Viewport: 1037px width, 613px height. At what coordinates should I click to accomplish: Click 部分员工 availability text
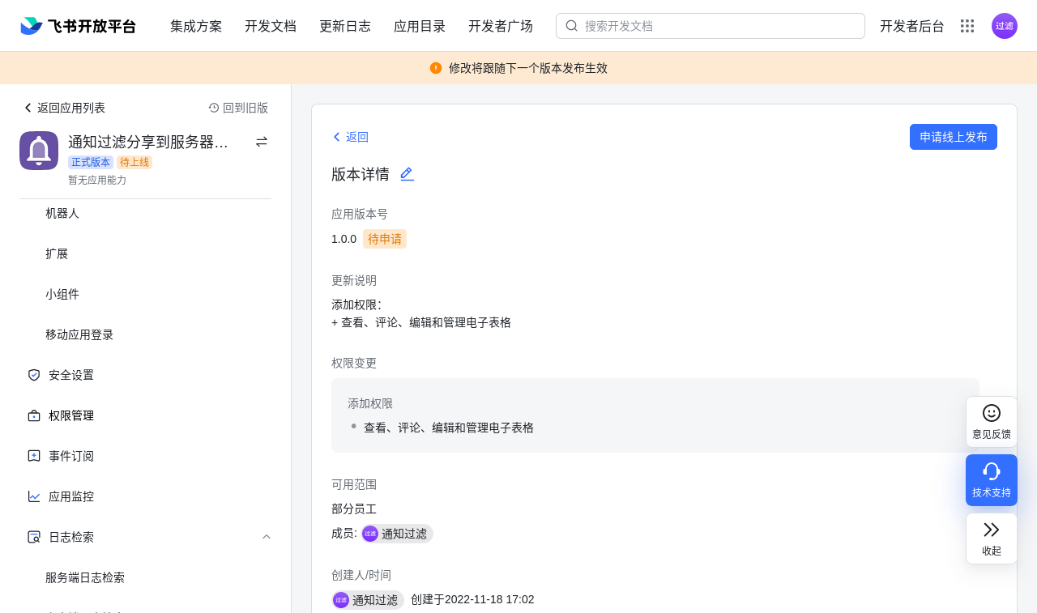coord(354,509)
